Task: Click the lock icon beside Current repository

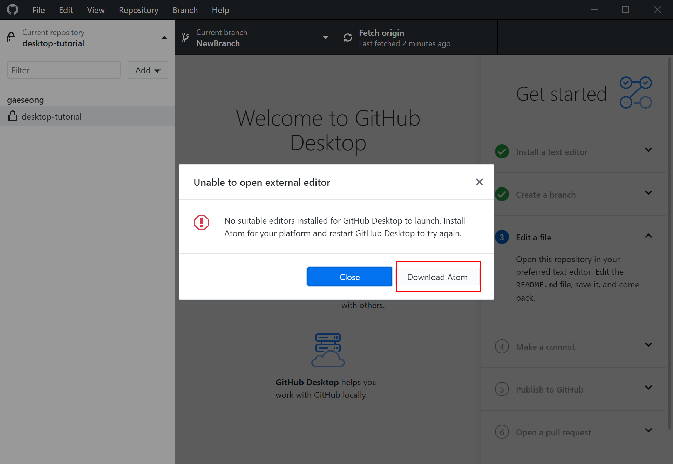Action: point(11,37)
